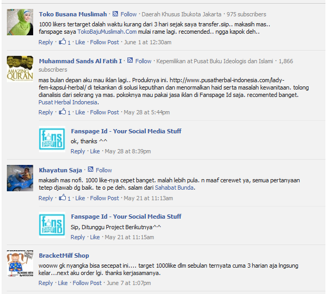Follow Post on Khayatun Saja's comment
Screen dimensions: 327x294
point(104,198)
